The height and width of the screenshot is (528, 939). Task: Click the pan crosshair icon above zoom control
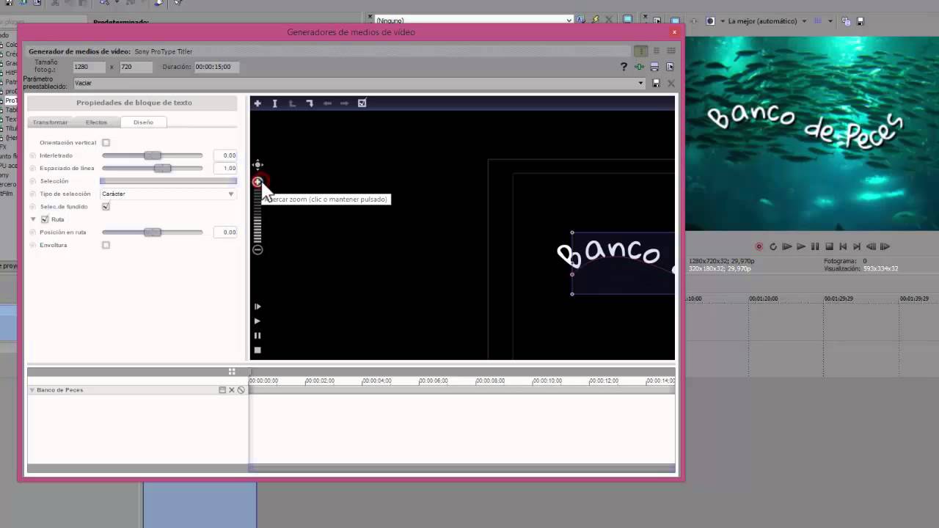257,165
